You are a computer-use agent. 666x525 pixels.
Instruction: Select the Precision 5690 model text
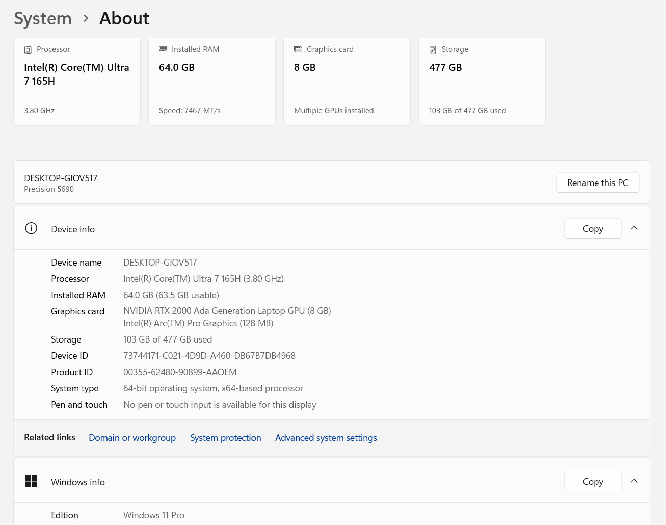point(49,189)
